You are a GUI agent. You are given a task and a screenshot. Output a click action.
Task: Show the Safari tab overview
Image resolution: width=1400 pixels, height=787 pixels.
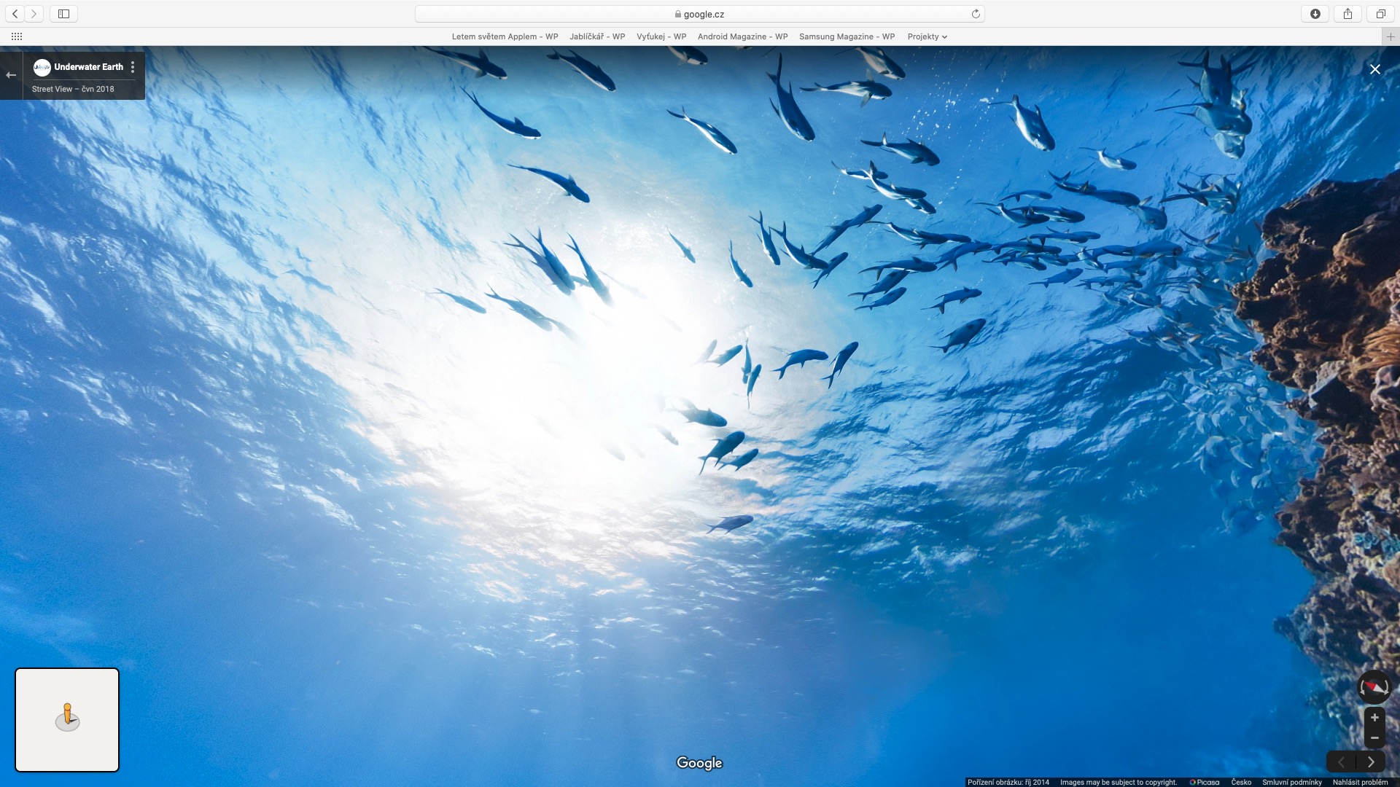click(1380, 14)
